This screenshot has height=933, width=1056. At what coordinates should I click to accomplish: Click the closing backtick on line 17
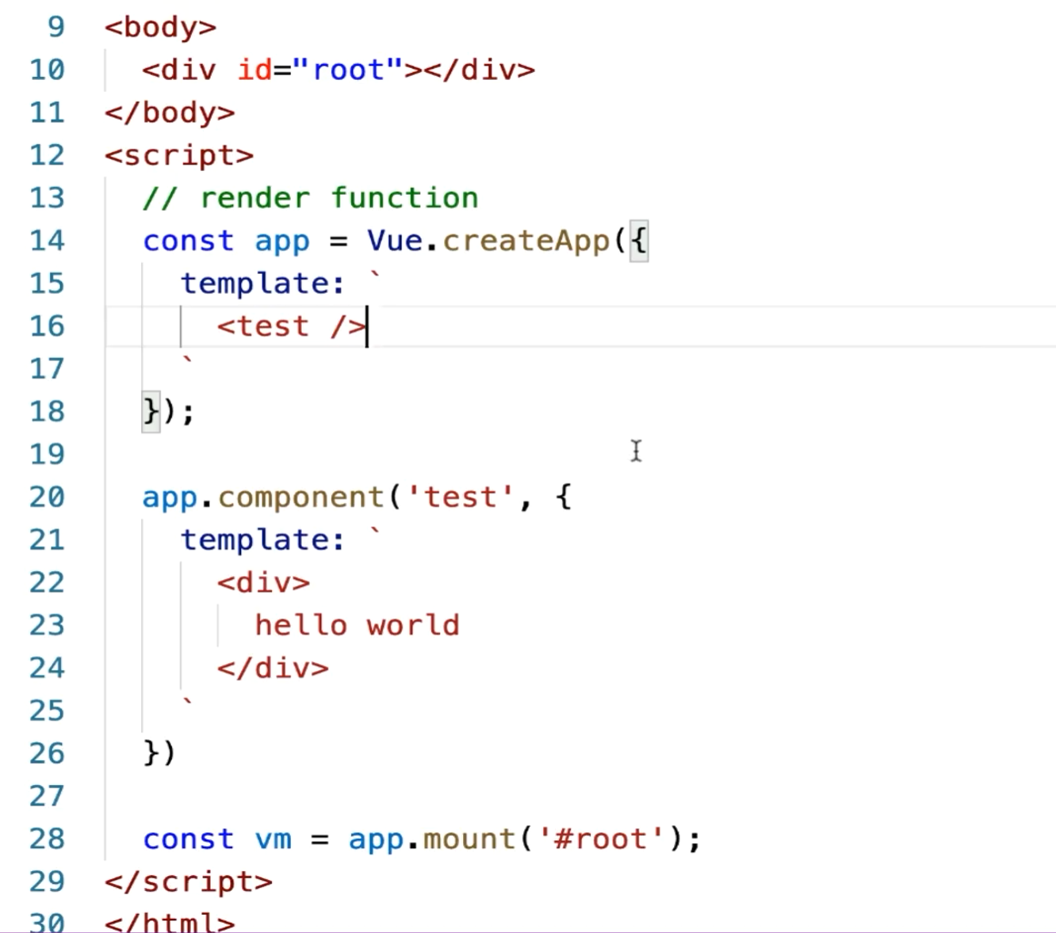[187, 361]
